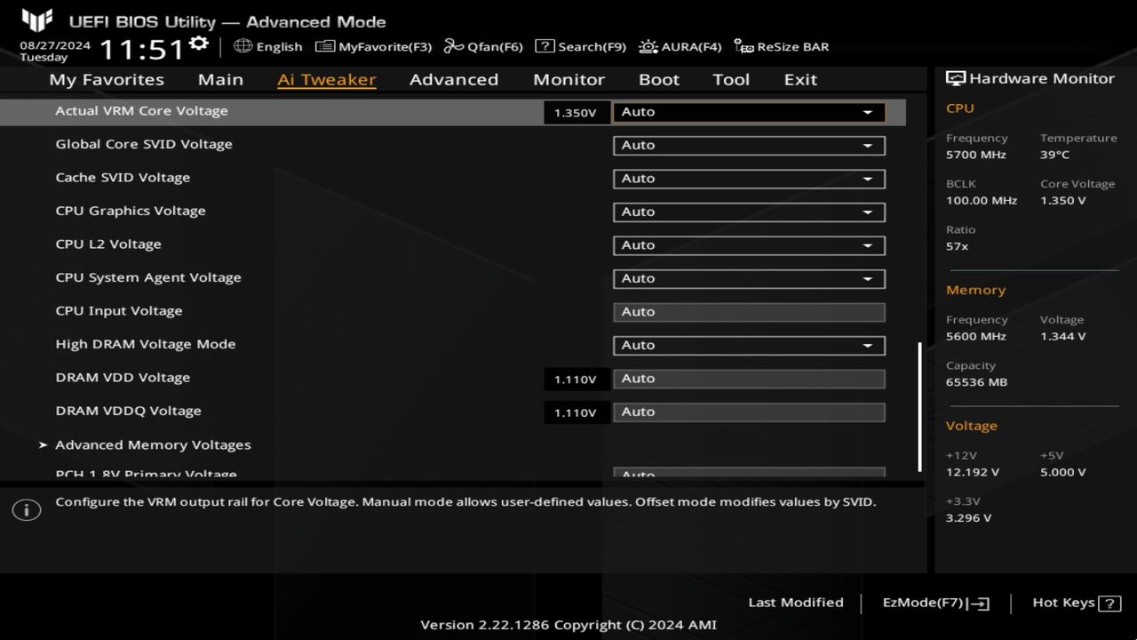
Task: Open the Monitor tab
Action: tap(568, 79)
